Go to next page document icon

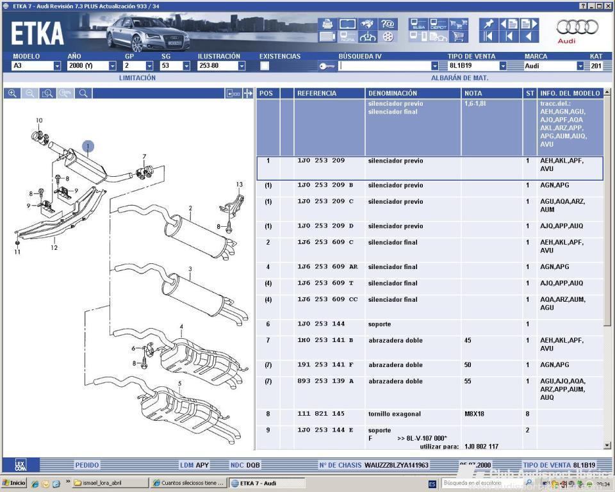tap(529, 24)
